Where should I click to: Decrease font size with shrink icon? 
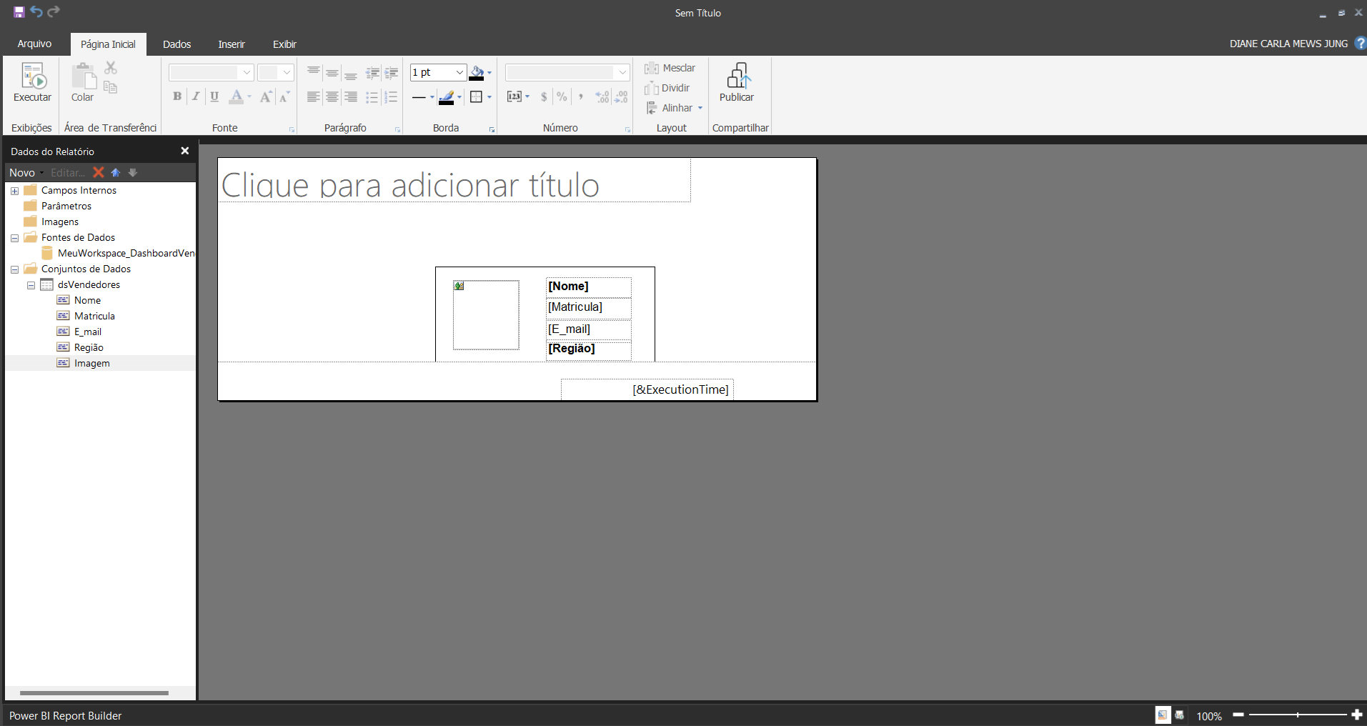[x=284, y=96]
